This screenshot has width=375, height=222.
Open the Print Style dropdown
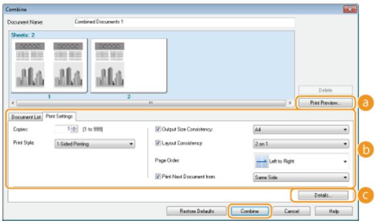coord(95,144)
